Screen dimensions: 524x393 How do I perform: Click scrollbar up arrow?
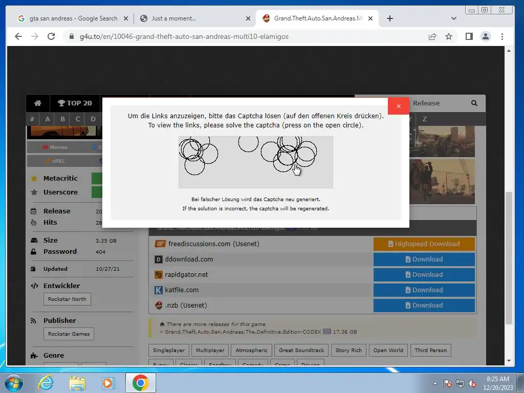click(509, 51)
